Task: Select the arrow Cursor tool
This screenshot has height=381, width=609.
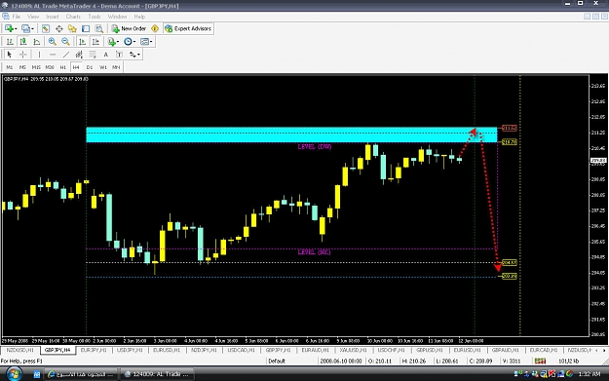Action: (x=10, y=55)
